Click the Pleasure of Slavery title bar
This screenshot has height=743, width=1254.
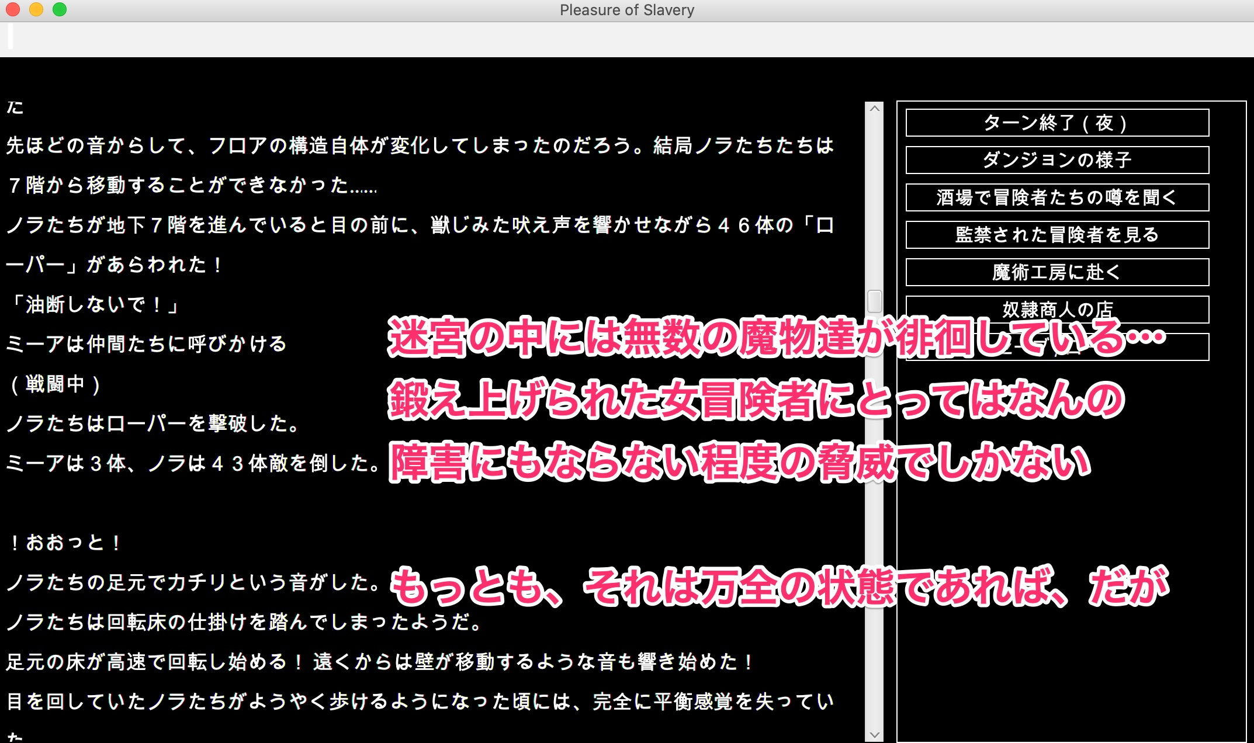[x=627, y=9]
